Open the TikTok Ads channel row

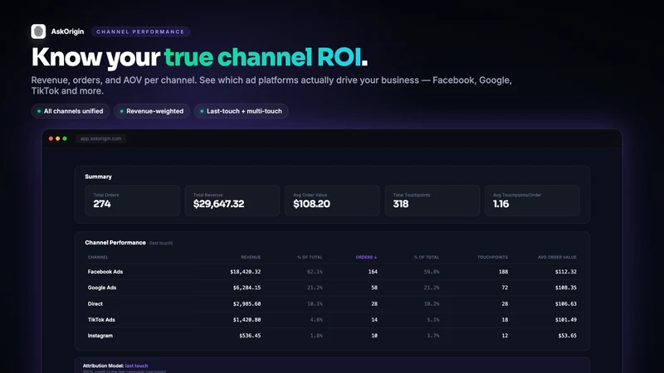(332, 320)
